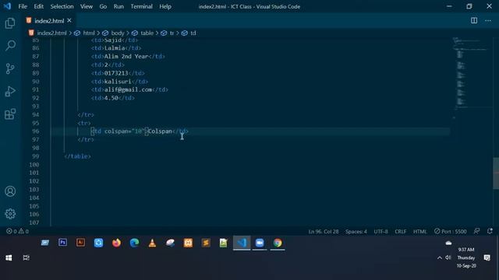Click line number 96 in the gutter
The width and height of the screenshot is (499, 280).
coord(36,131)
